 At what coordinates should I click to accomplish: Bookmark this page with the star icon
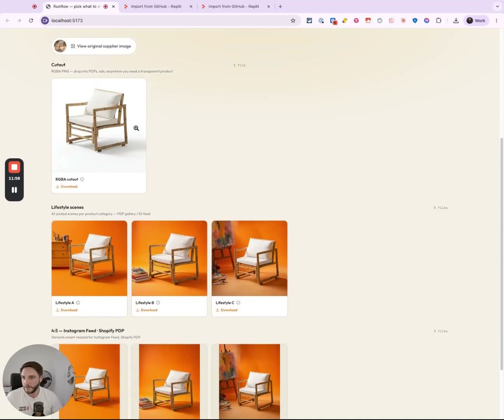(x=293, y=21)
